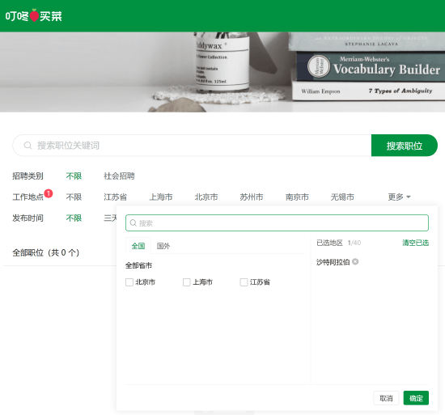The image size is (445, 415).
Task: Select 江苏省 location filter in the row
Action: point(115,197)
